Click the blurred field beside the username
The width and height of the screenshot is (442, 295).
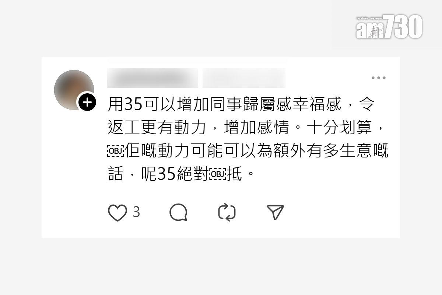pos(244,78)
